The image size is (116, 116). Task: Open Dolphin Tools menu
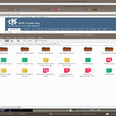click(22, 38)
